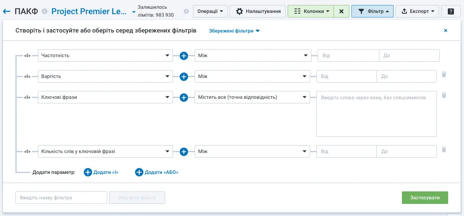The height and width of the screenshot is (216, 464).
Task: Open the Операції menu
Action: tap(210, 11)
